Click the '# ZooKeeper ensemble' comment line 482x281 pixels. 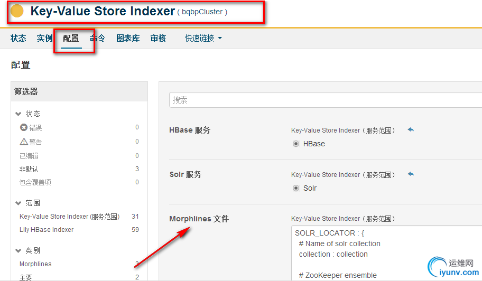tap(338, 275)
